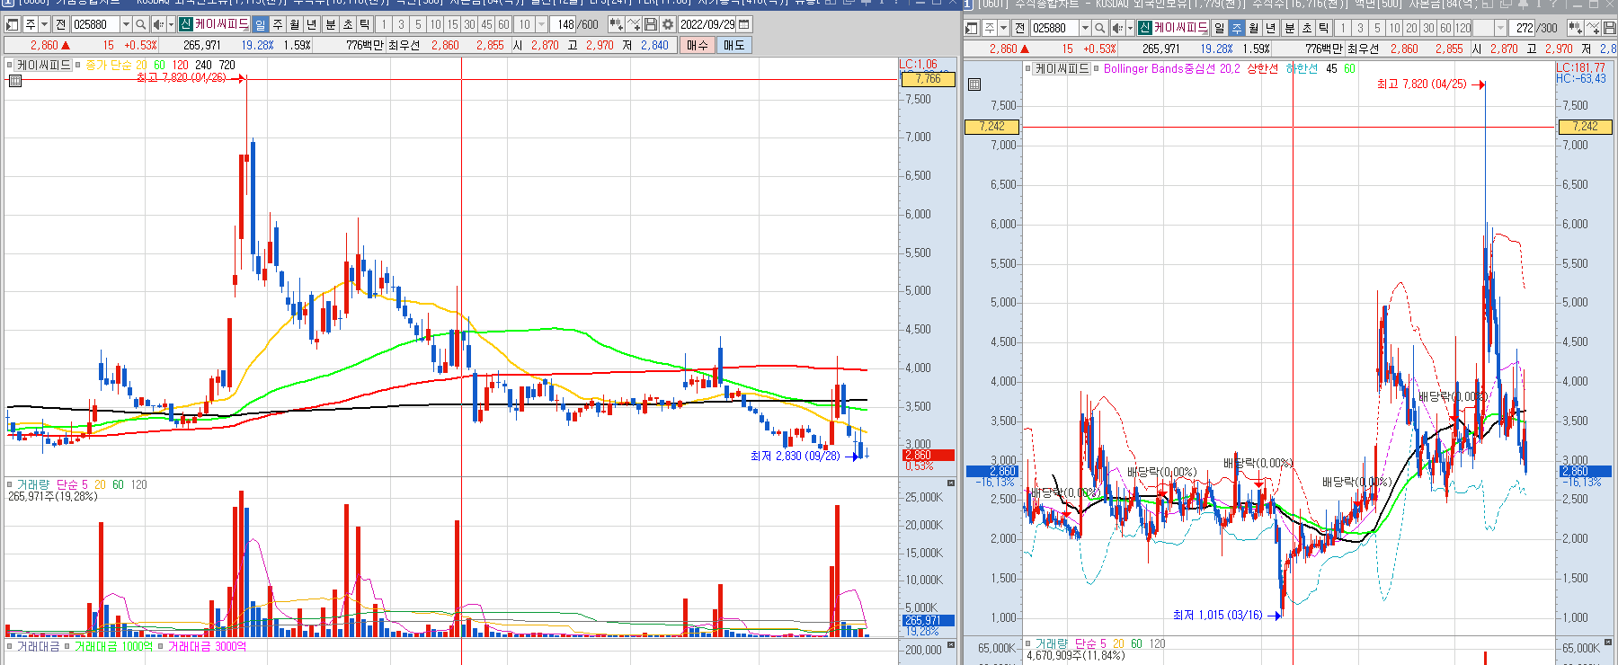The height and width of the screenshot is (665, 1618).
Task: Select the 30 interval preset on left chart
Action: (x=469, y=24)
